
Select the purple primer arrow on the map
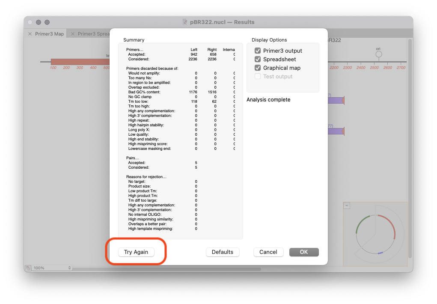click(x=336, y=100)
